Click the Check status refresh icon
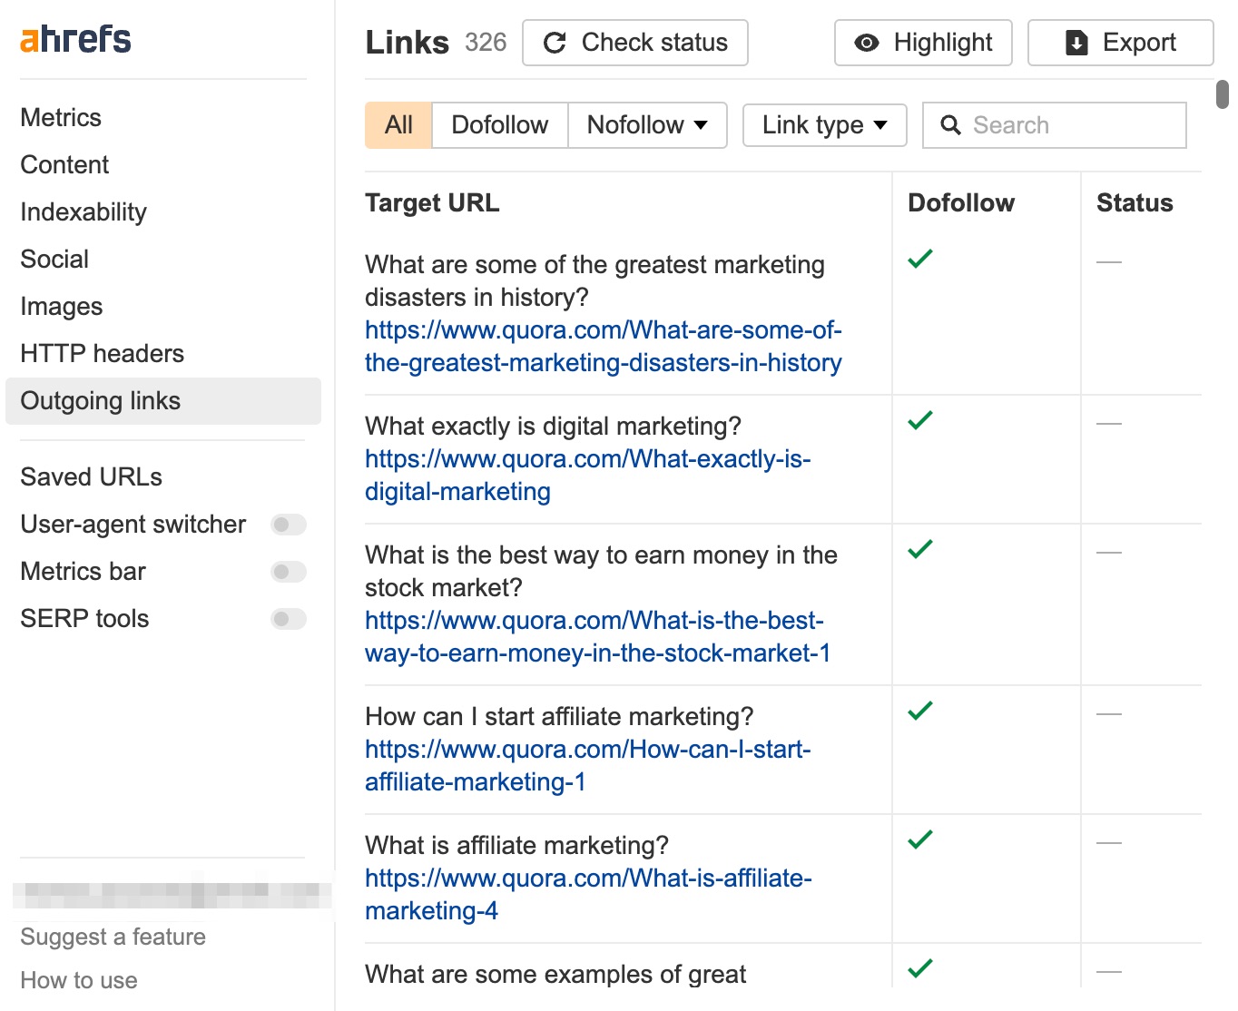1238x1011 pixels. pos(555,42)
